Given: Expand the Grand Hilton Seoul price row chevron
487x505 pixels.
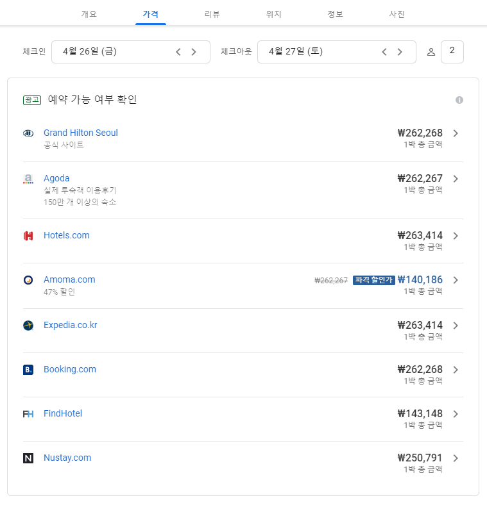Looking at the screenshot, I should click(x=456, y=133).
